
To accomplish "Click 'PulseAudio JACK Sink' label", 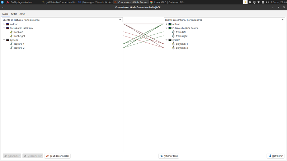I will pos(22,28).
